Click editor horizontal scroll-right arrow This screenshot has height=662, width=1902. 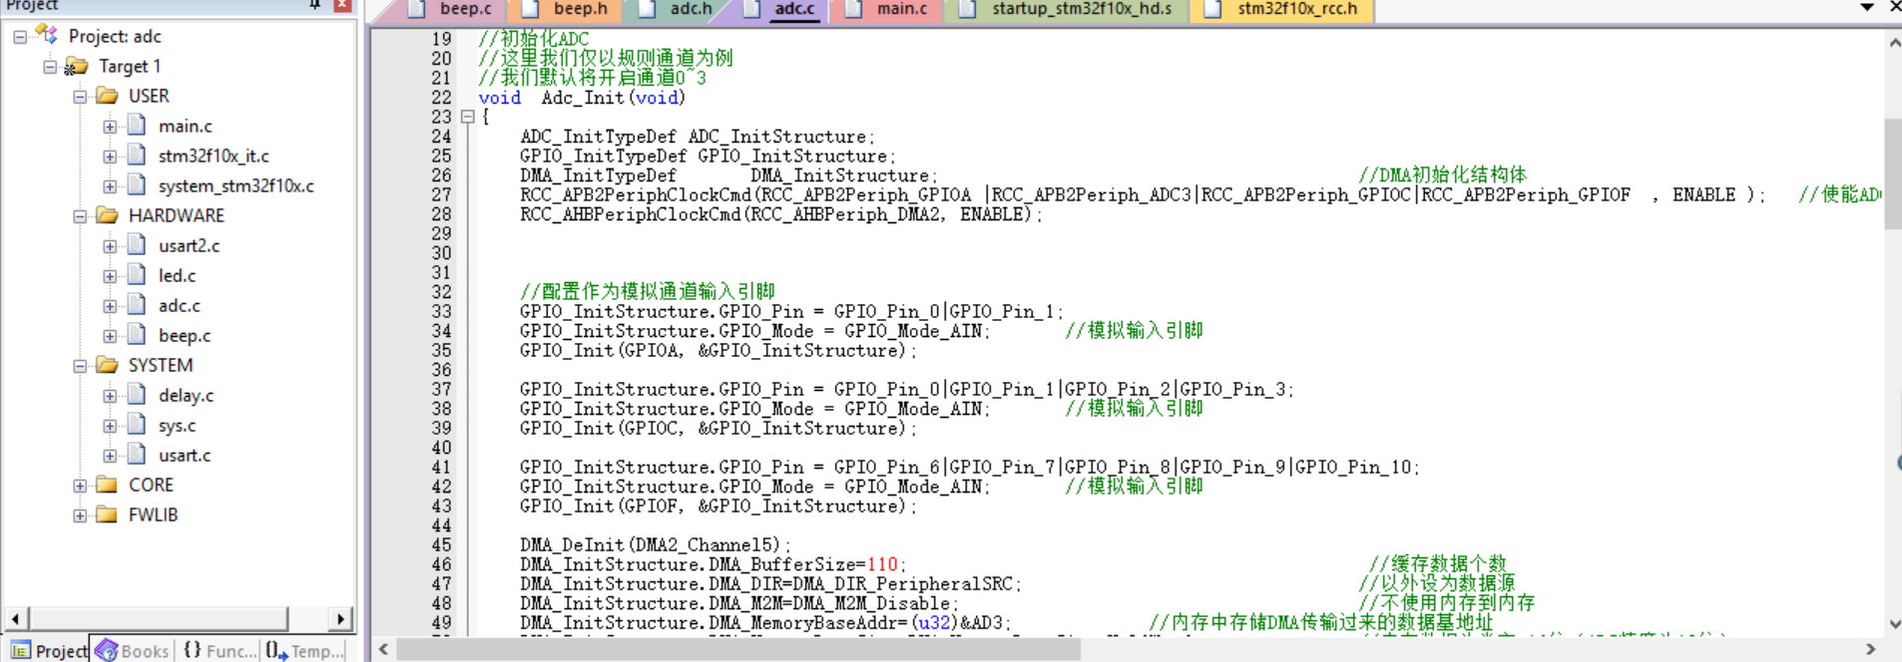tap(1870, 650)
